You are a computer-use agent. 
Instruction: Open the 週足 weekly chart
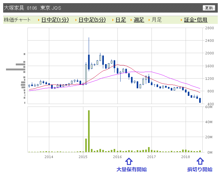(x=139, y=20)
